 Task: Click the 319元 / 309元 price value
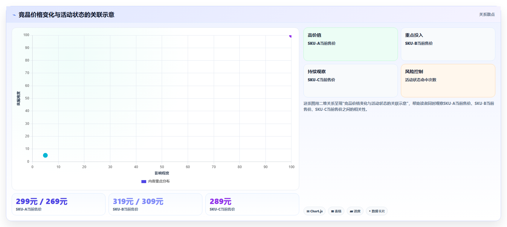pyautogui.click(x=138, y=202)
